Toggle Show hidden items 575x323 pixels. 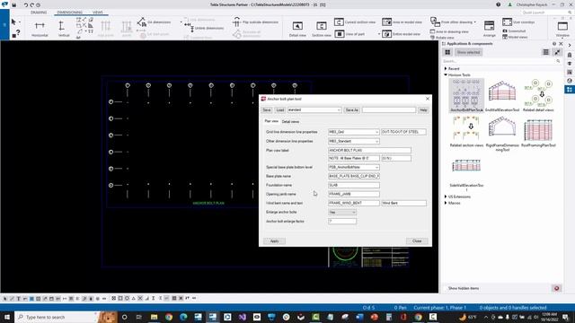tap(464, 288)
